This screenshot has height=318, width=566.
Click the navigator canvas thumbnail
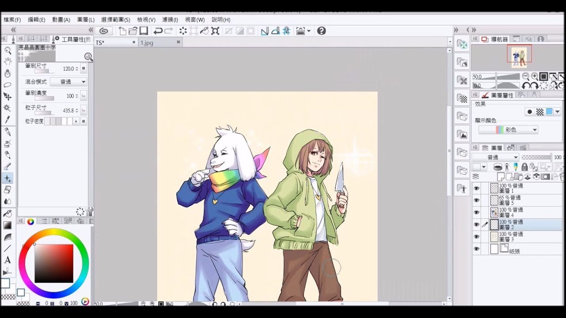pyautogui.click(x=519, y=57)
